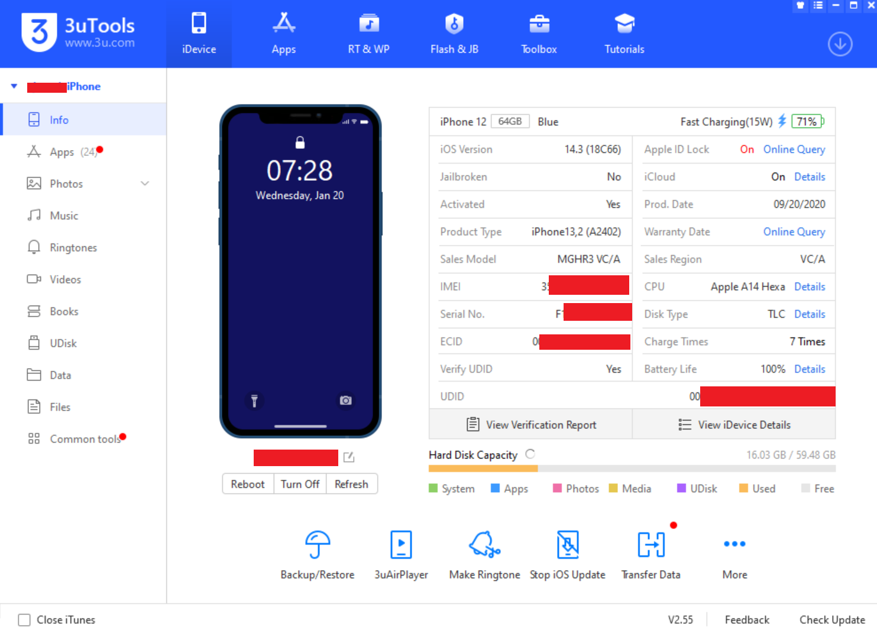Click Stop iOS Update icon
The height and width of the screenshot is (628, 877).
tap(568, 544)
